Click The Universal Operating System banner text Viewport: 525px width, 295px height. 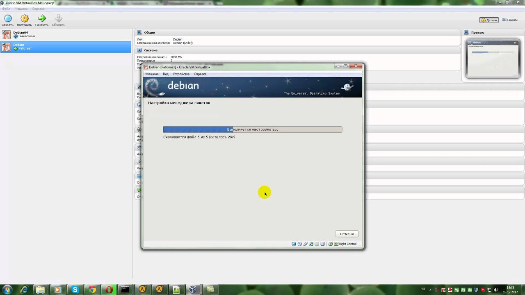pos(312,93)
